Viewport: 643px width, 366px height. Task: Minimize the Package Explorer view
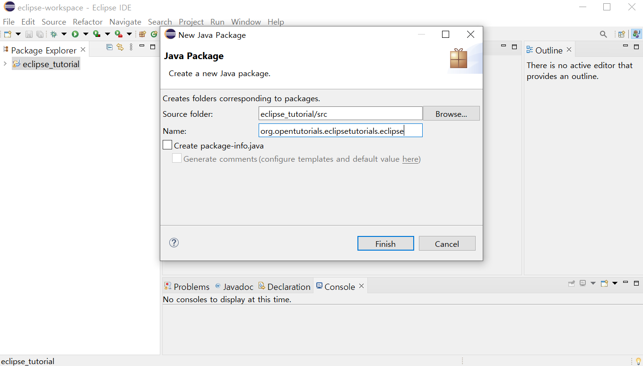point(142,46)
